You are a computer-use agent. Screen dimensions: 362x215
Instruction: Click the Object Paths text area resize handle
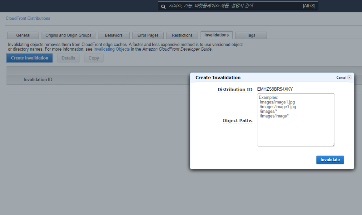(333, 145)
